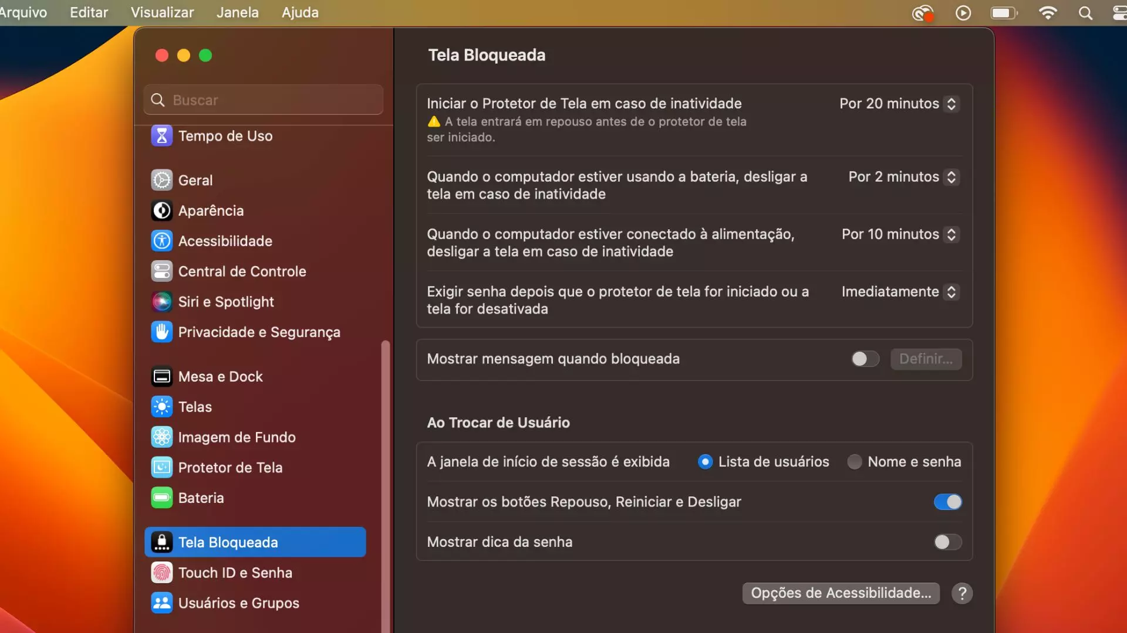Change Imediatamente password requirement setting
1127x633 pixels.
click(x=899, y=292)
